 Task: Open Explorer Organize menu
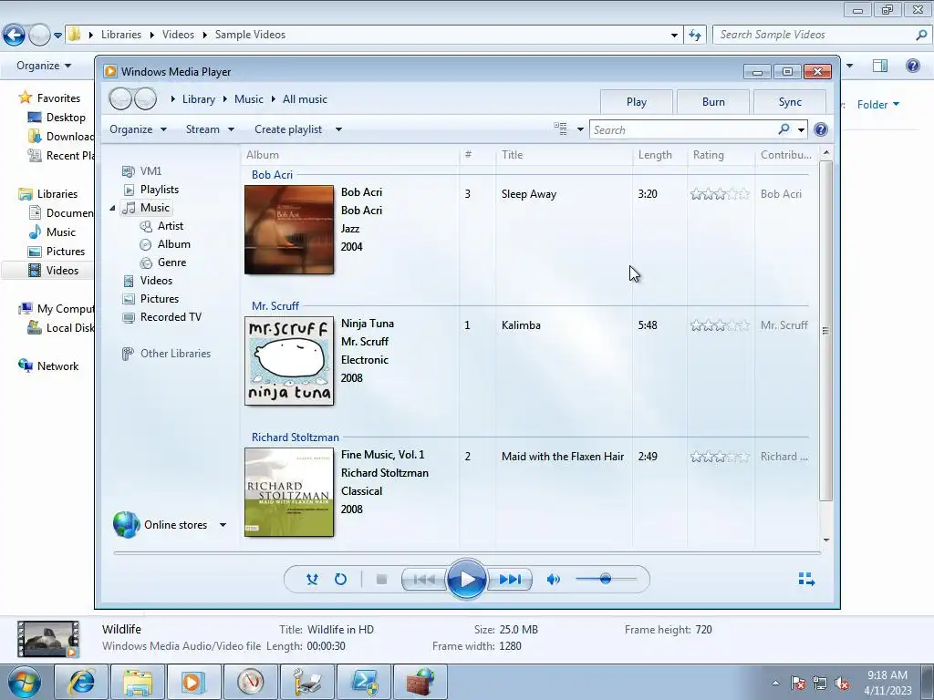coord(44,66)
